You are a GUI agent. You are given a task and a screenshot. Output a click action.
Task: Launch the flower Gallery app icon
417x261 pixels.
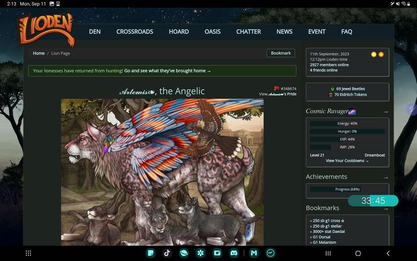(x=200, y=253)
